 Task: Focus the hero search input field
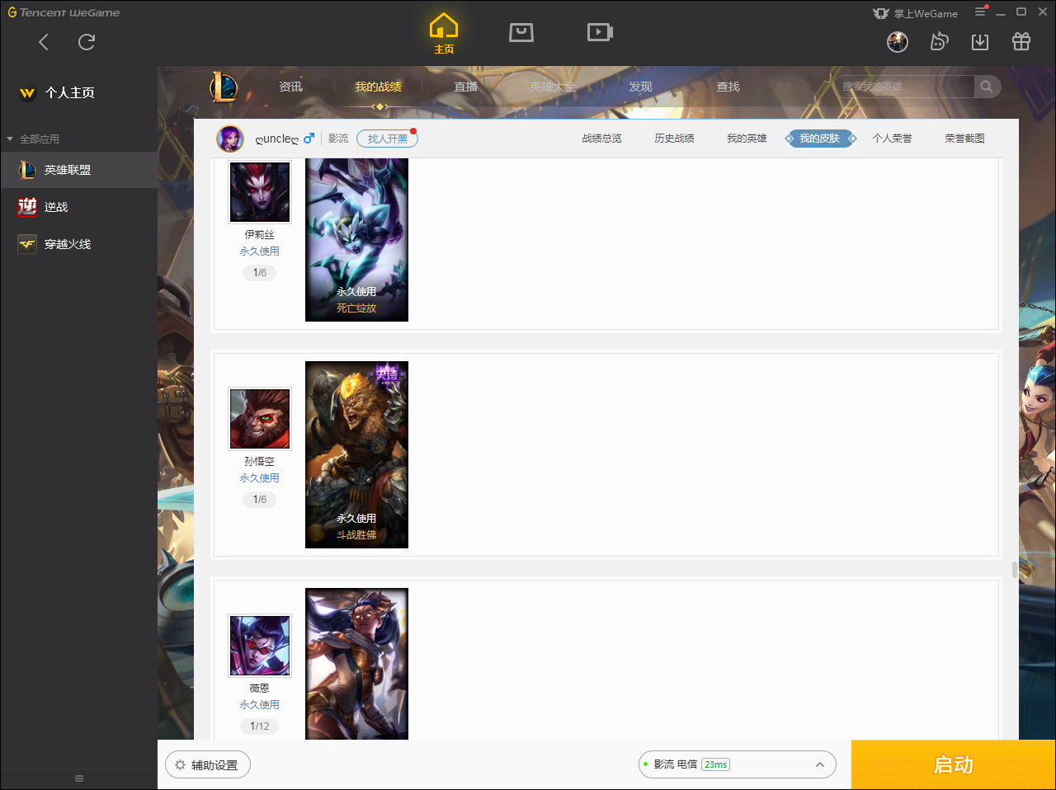[905, 87]
